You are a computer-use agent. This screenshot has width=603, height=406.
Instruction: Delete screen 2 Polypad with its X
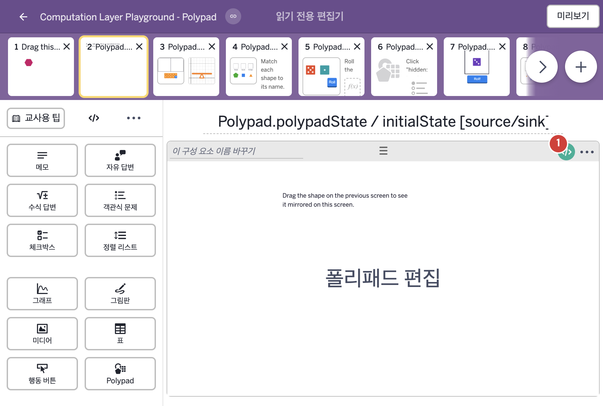(x=139, y=47)
